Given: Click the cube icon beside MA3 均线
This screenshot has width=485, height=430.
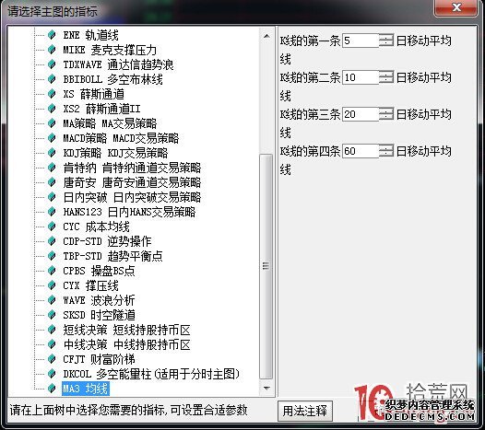Looking at the screenshot, I should tap(52, 389).
